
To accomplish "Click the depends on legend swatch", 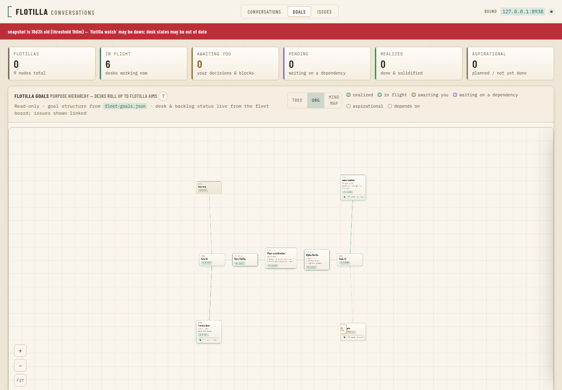I will 390,106.
